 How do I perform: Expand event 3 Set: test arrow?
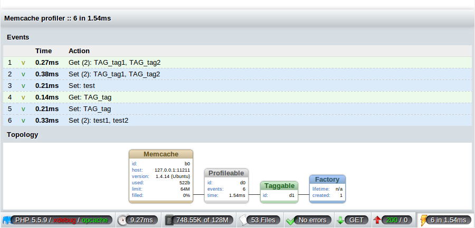point(23,86)
